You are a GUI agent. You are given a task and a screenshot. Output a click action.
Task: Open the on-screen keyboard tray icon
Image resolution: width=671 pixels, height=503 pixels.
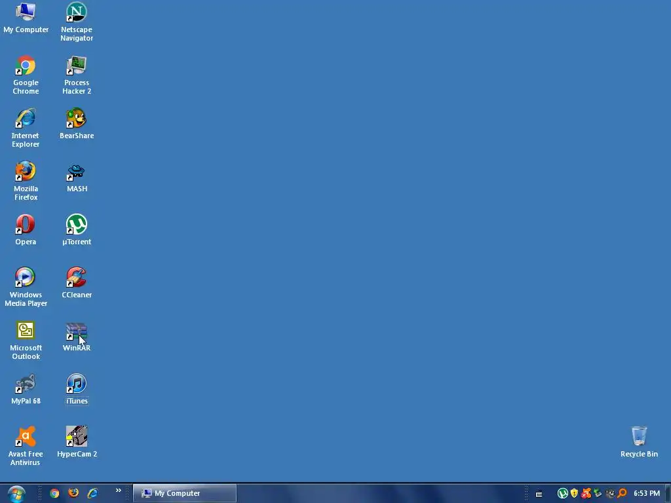539,494
